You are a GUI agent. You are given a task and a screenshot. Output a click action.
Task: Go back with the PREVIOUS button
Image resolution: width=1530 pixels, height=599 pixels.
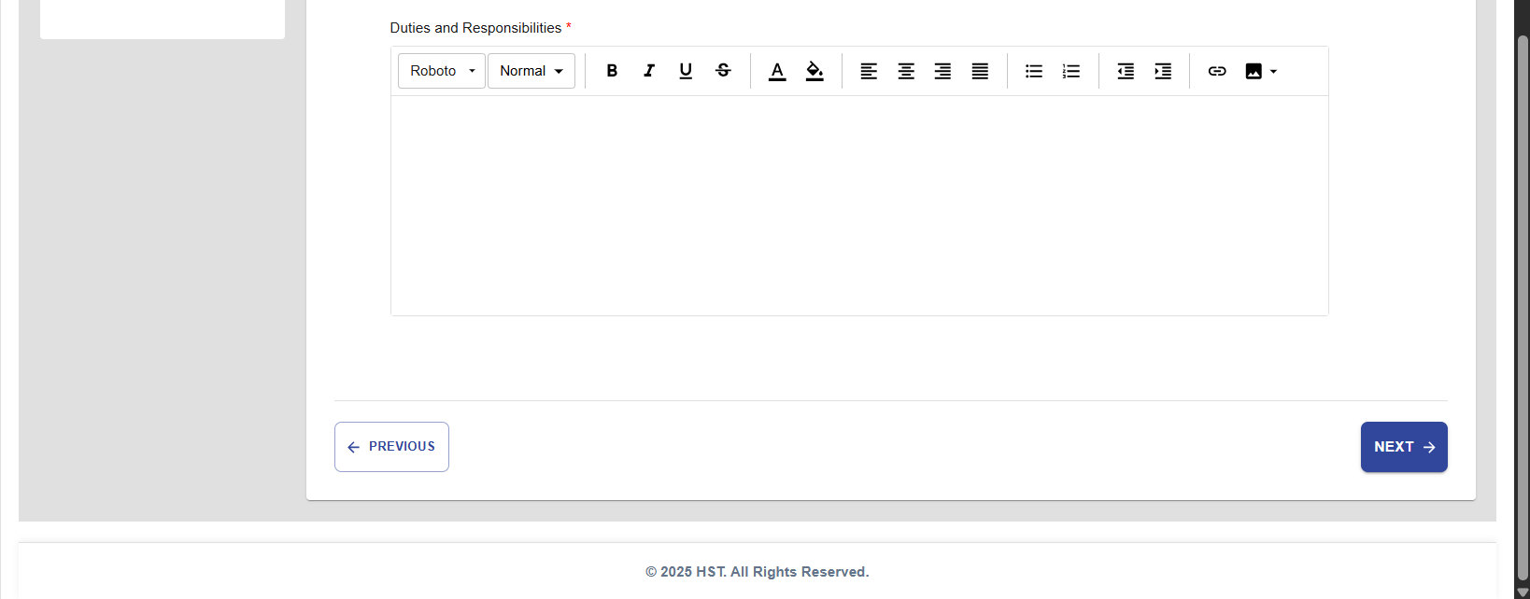(x=391, y=447)
